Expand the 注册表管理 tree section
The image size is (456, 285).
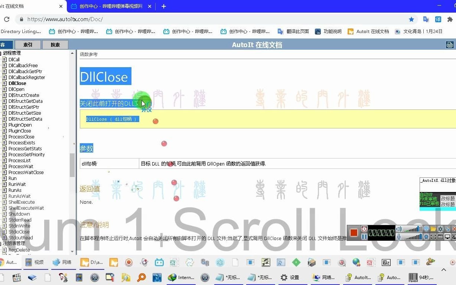coord(1,243)
